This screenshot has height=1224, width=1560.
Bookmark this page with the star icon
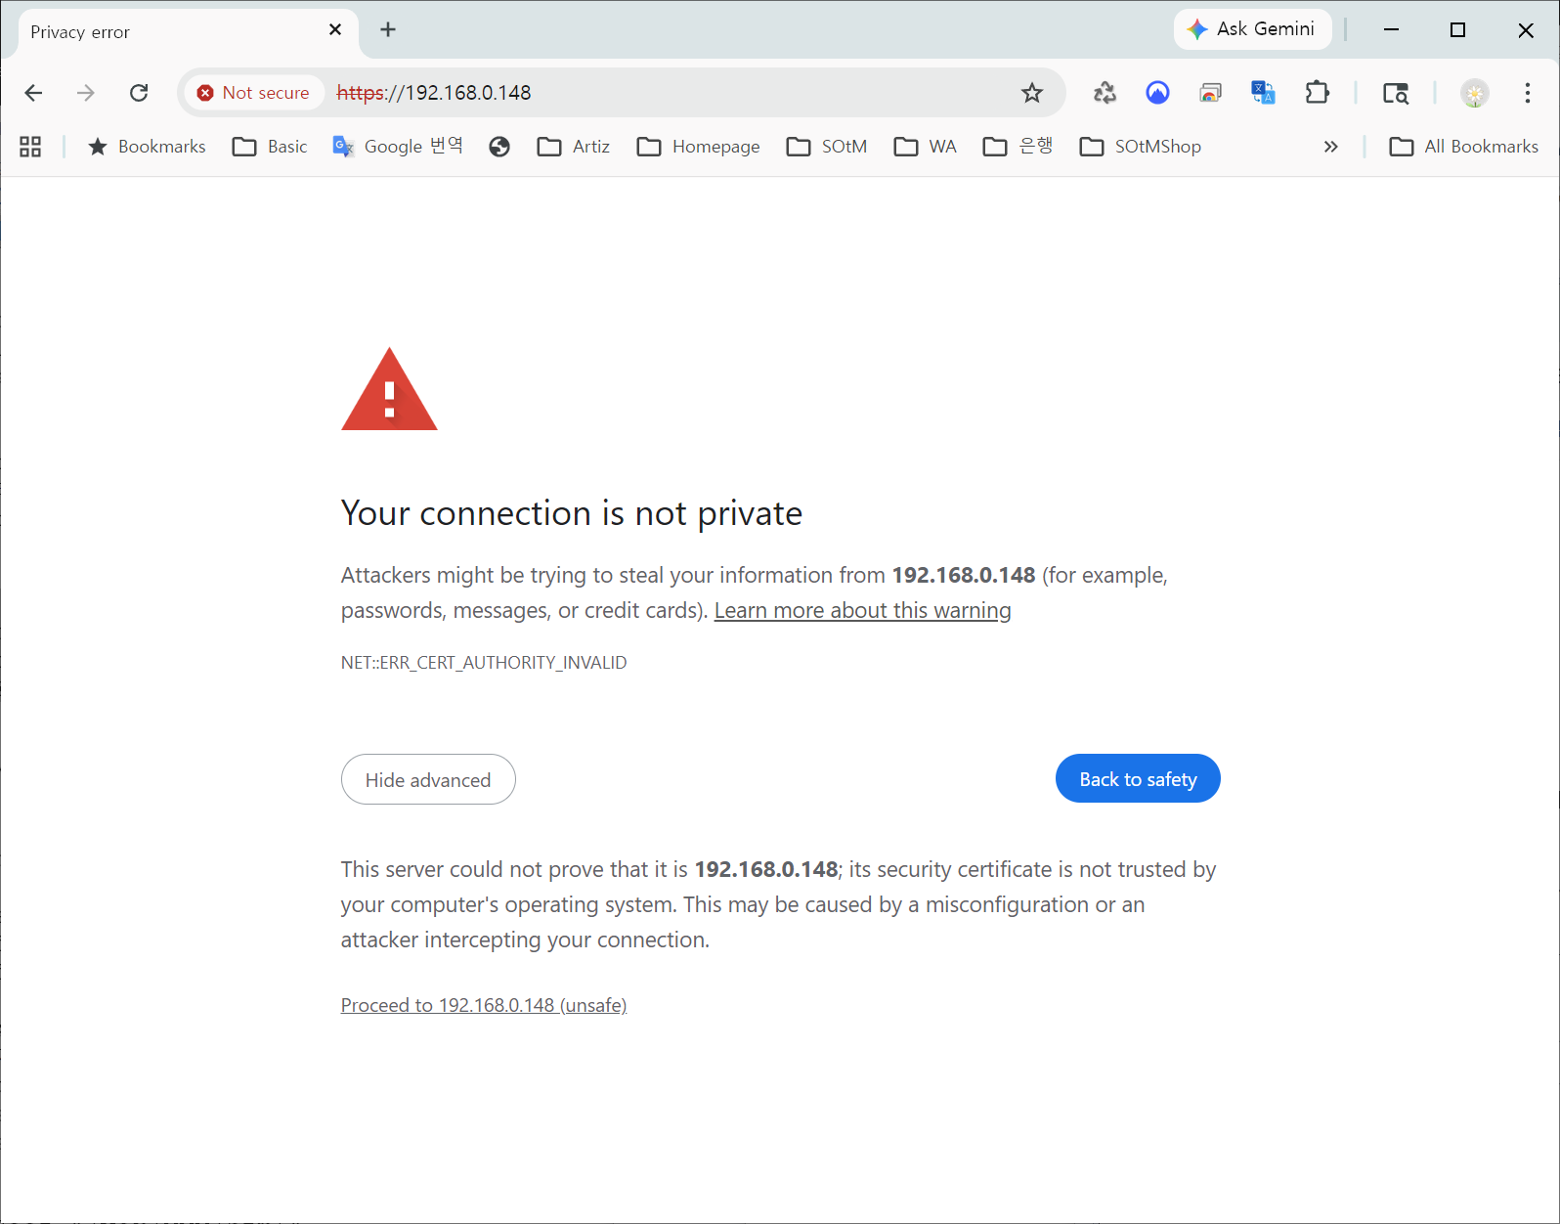click(1031, 93)
